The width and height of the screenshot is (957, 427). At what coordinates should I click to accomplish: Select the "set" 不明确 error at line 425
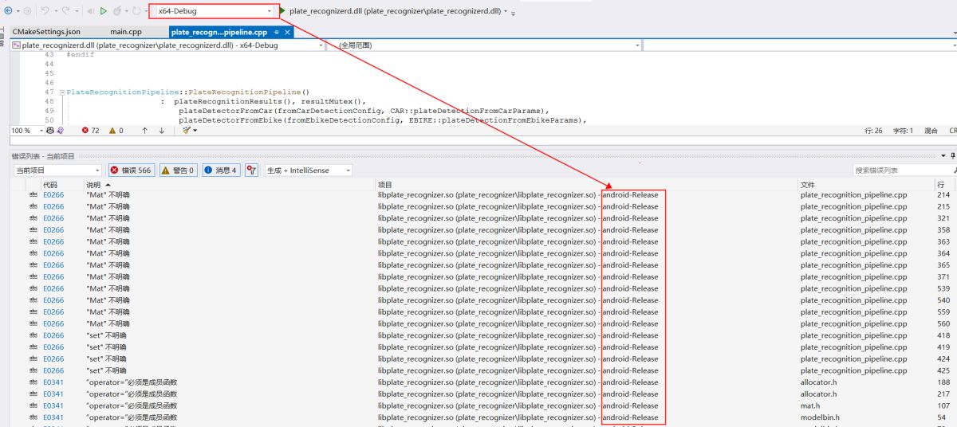coord(105,370)
